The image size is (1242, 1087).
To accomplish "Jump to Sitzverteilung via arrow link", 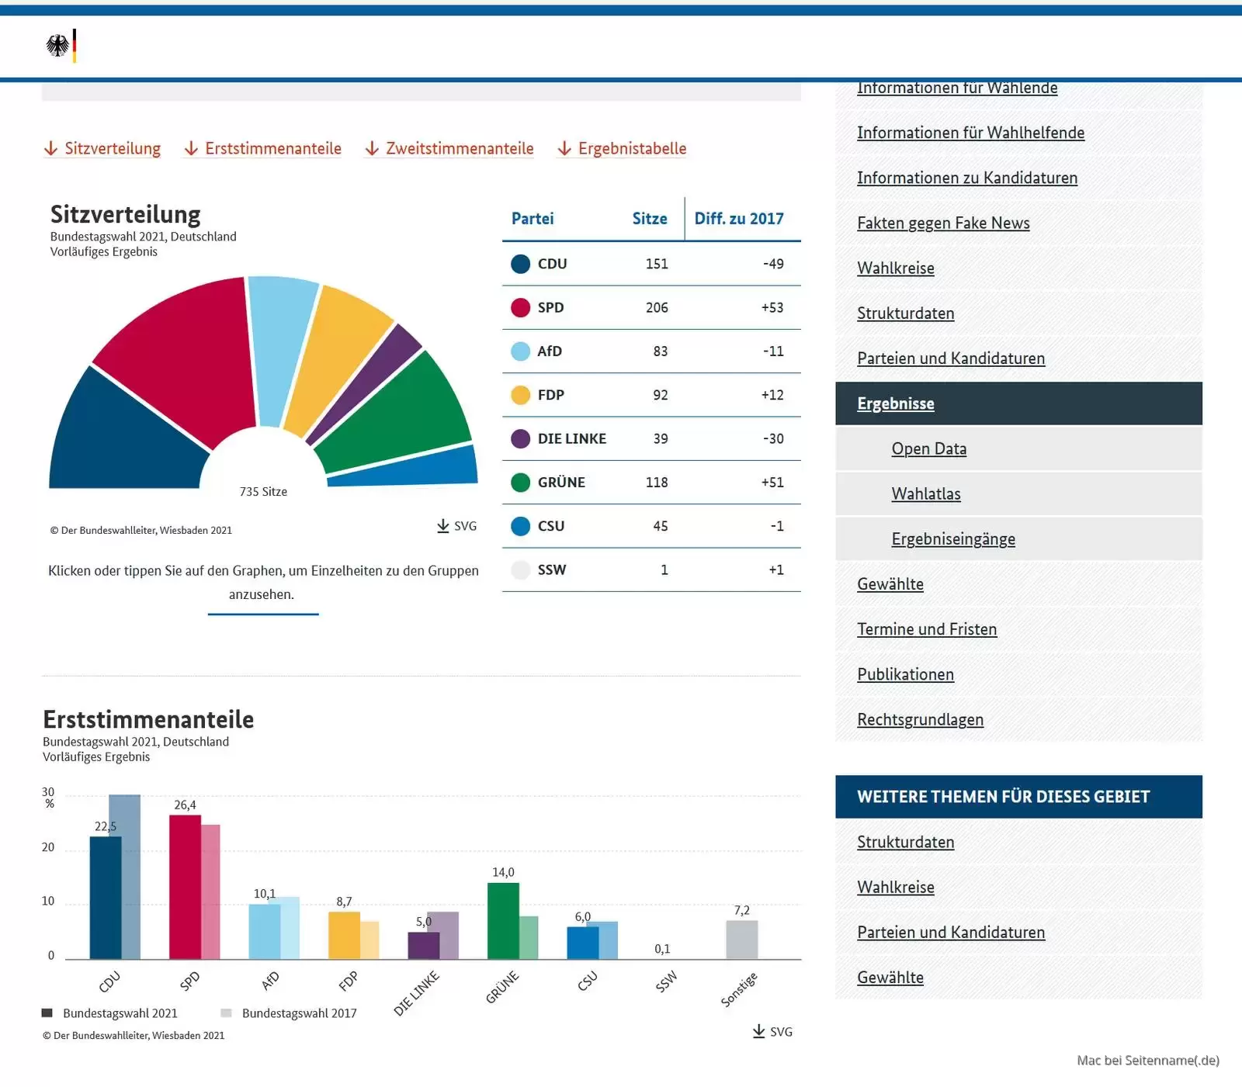I will point(102,148).
